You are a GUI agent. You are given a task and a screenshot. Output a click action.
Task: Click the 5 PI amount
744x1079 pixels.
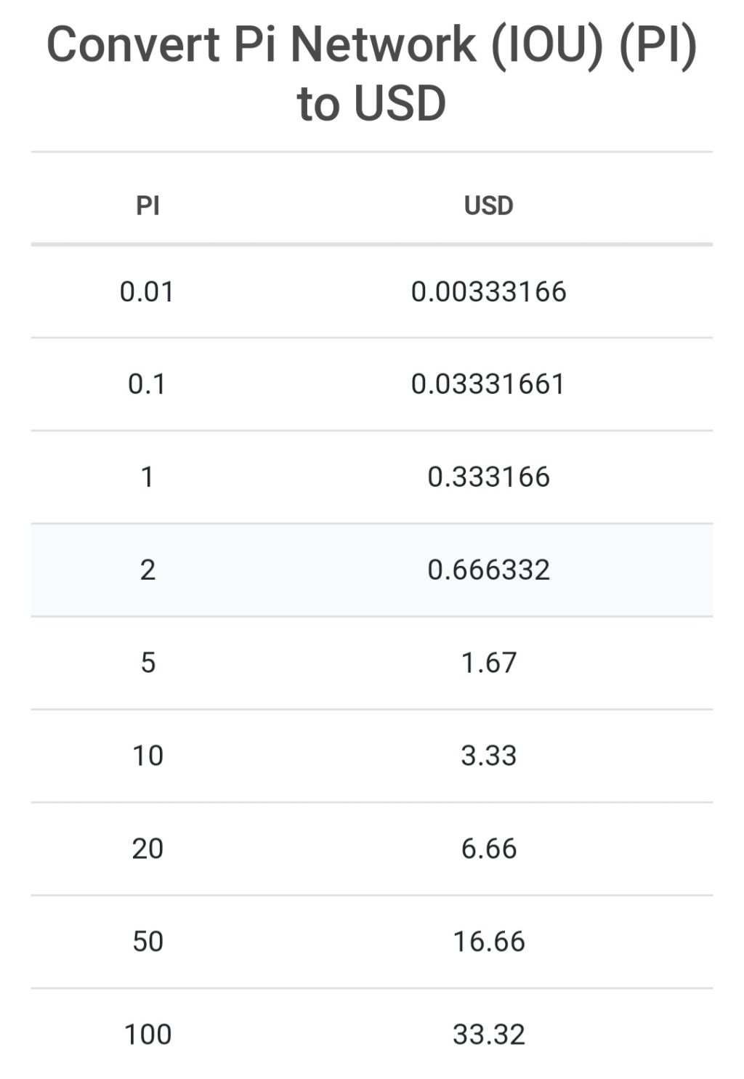point(147,663)
